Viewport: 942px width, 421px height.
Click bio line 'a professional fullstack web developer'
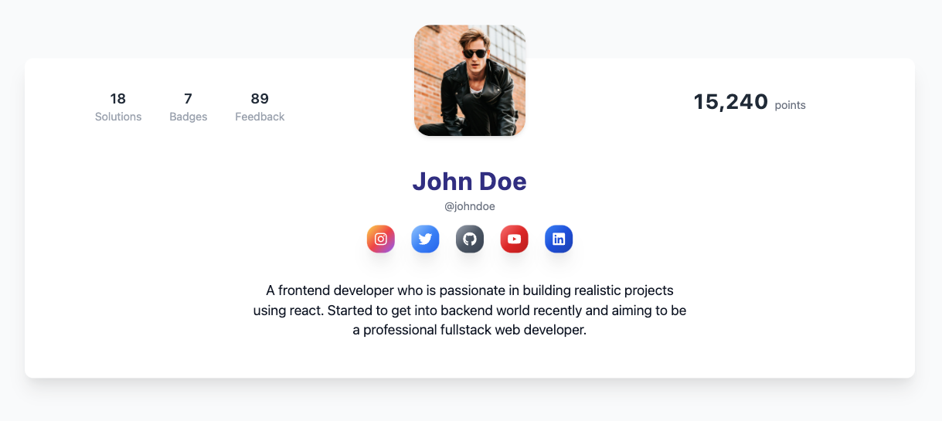click(x=470, y=330)
